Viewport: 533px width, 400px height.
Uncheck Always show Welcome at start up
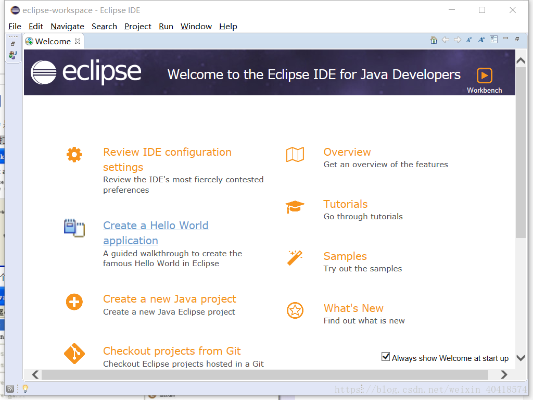pyautogui.click(x=386, y=356)
